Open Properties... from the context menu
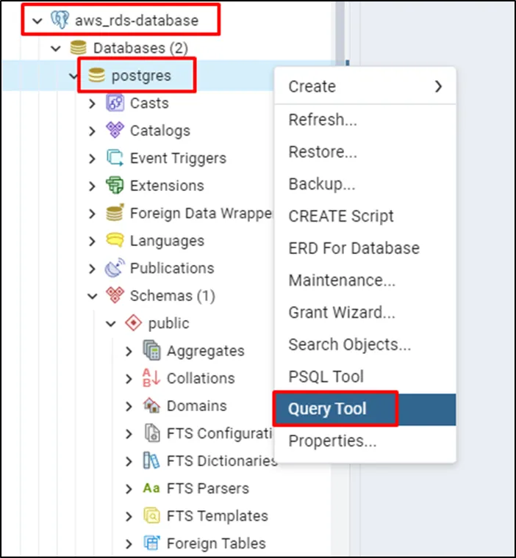 click(x=332, y=441)
